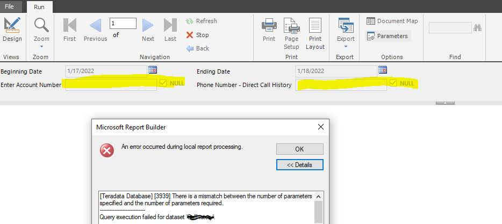This screenshot has height=224, width=502.
Task: Go to Previous page
Action: tap(96, 30)
